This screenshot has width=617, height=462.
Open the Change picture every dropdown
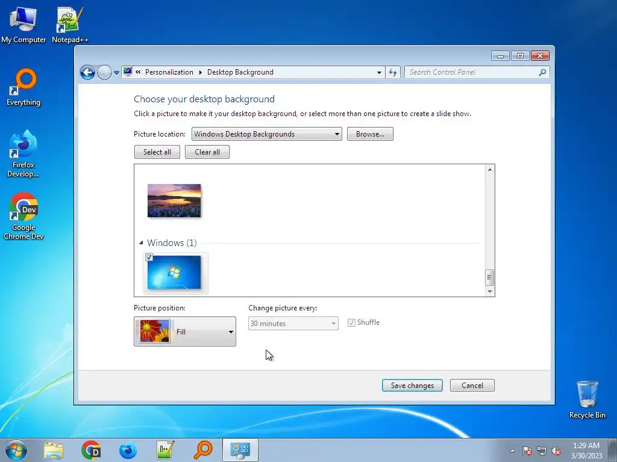pyautogui.click(x=293, y=323)
